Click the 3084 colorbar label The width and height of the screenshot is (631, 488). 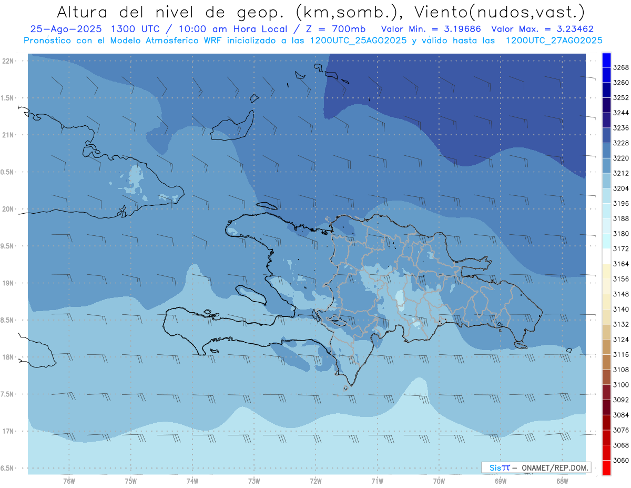(621, 415)
